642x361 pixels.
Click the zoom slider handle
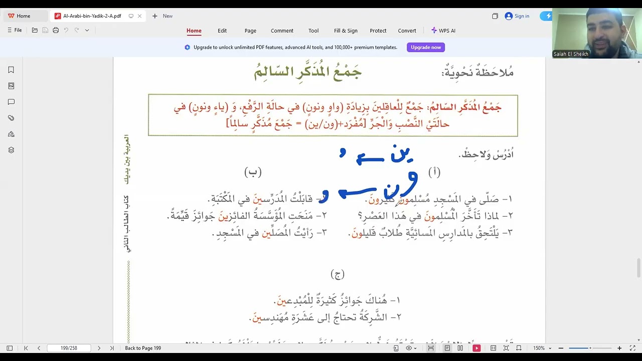coord(590,348)
